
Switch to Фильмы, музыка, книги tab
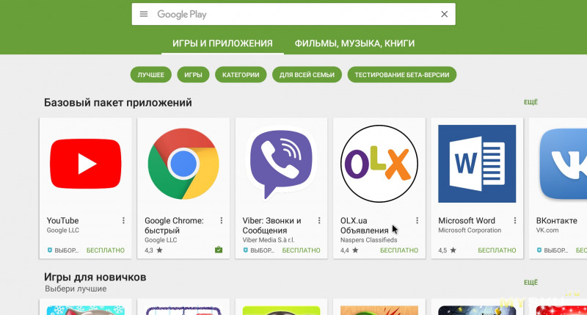pyautogui.click(x=354, y=43)
